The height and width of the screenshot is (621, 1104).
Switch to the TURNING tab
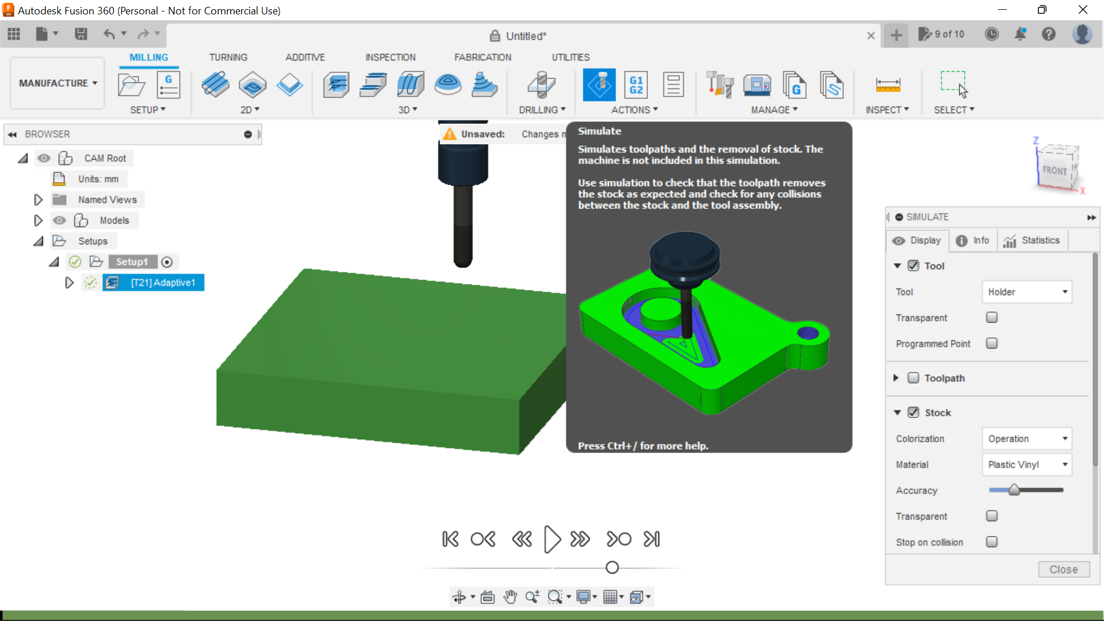[x=228, y=57]
